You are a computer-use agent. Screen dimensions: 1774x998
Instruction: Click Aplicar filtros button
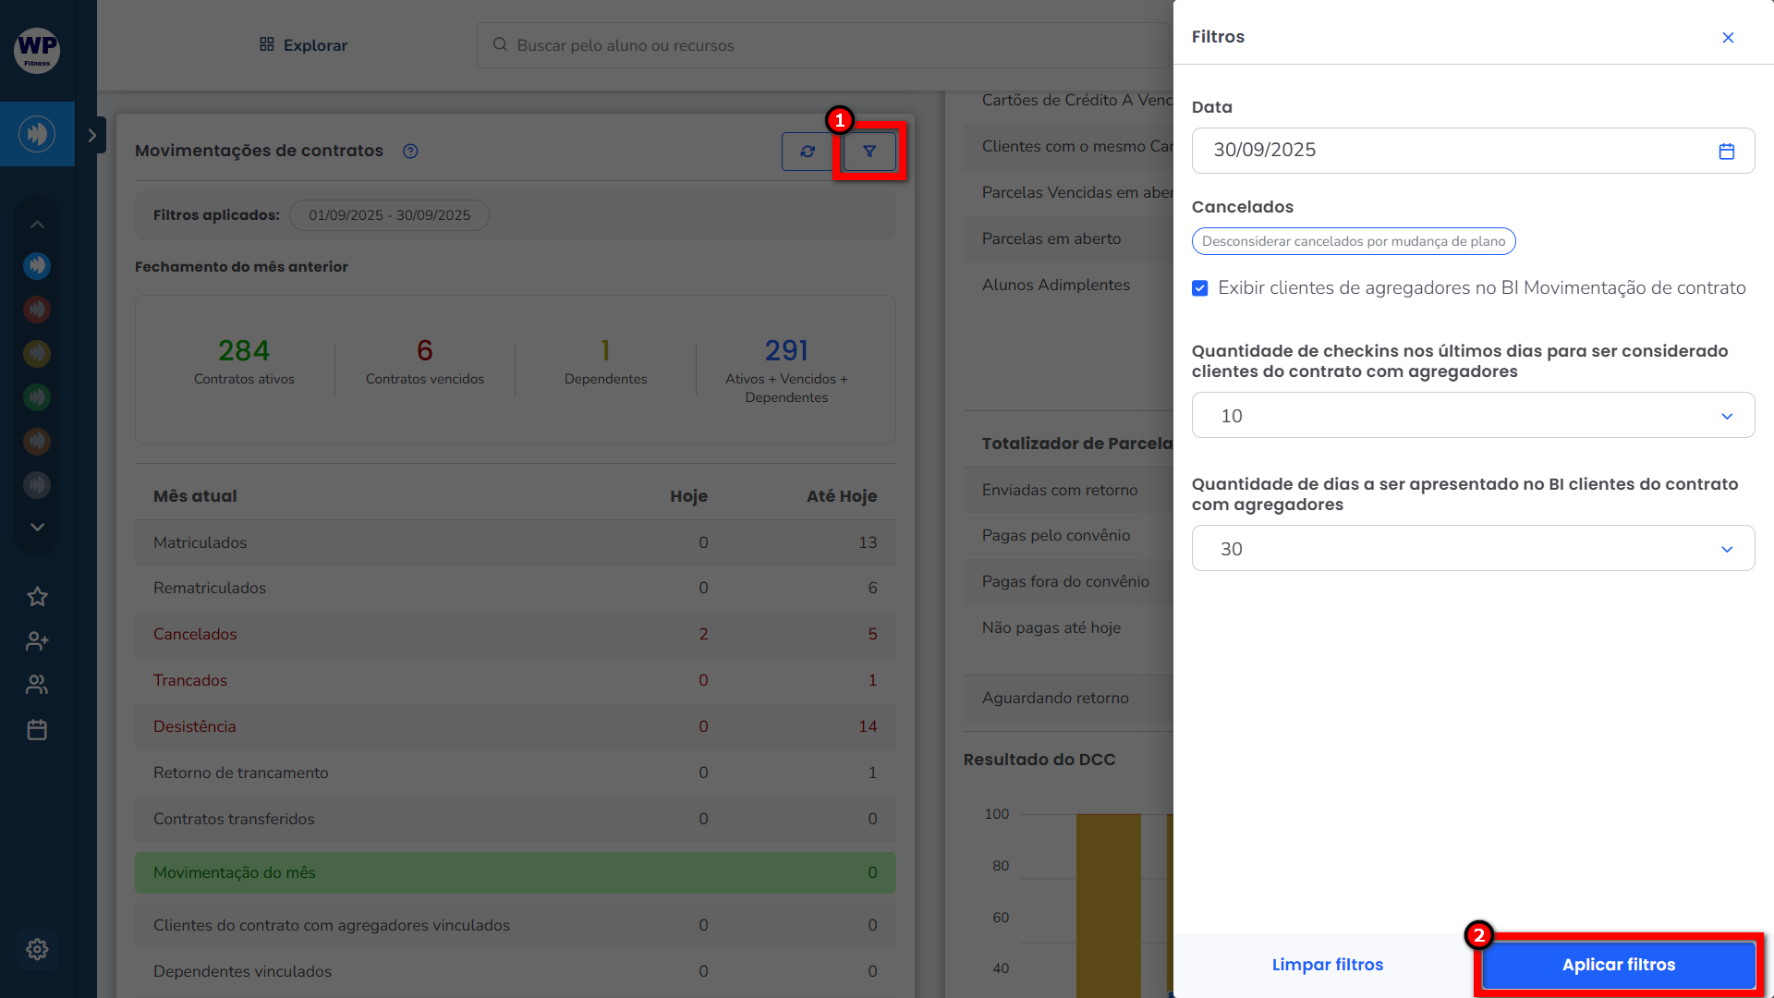[1618, 965]
